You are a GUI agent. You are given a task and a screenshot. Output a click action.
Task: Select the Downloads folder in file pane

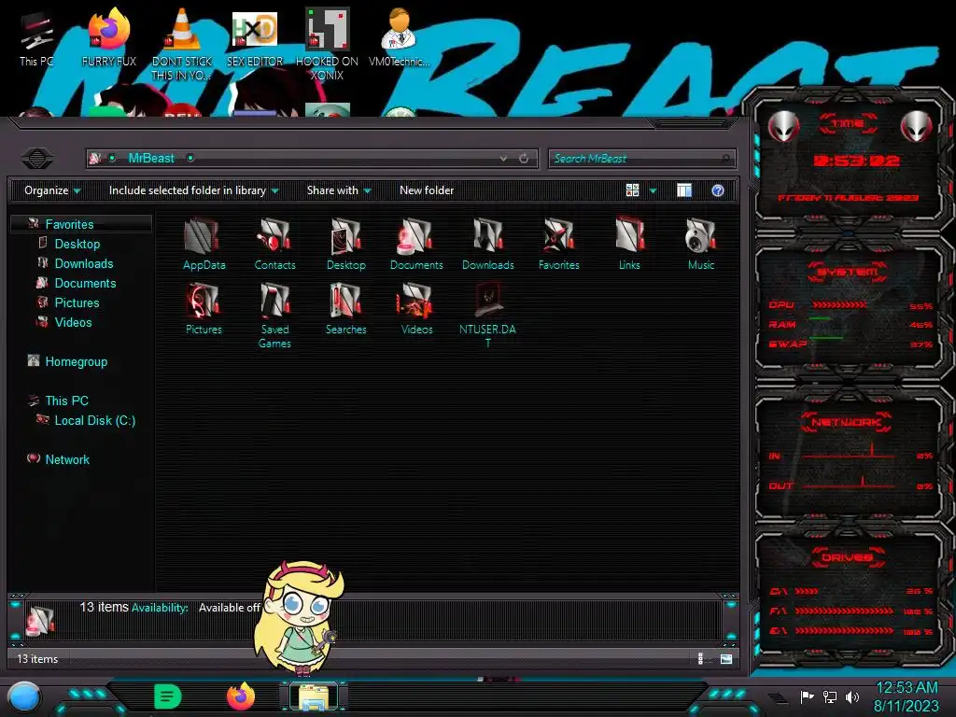tap(487, 244)
